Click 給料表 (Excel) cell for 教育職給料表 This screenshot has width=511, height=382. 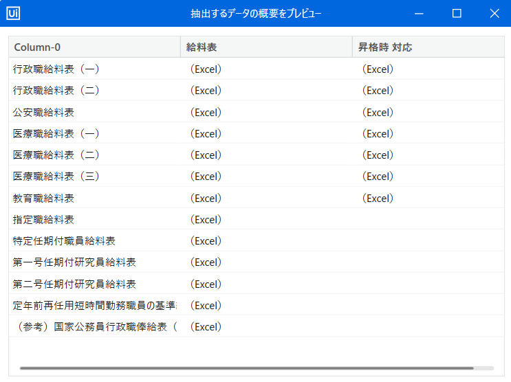(266, 198)
